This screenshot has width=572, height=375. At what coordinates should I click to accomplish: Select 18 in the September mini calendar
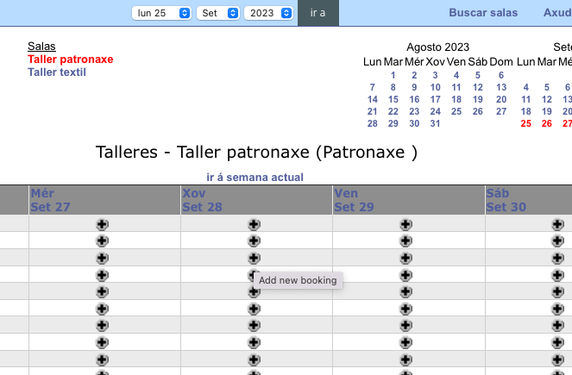[525, 111]
